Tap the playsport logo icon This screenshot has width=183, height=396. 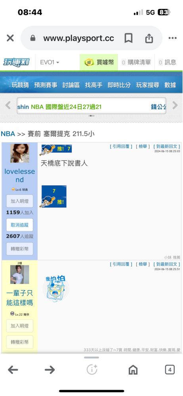coord(16,62)
